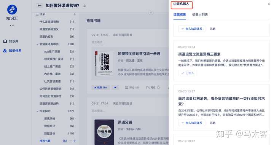This screenshot has width=274, height=145.
Task: Add 面对流量红利消失 article via 加入知识体系
Action: pyautogui.click(x=192, y=123)
